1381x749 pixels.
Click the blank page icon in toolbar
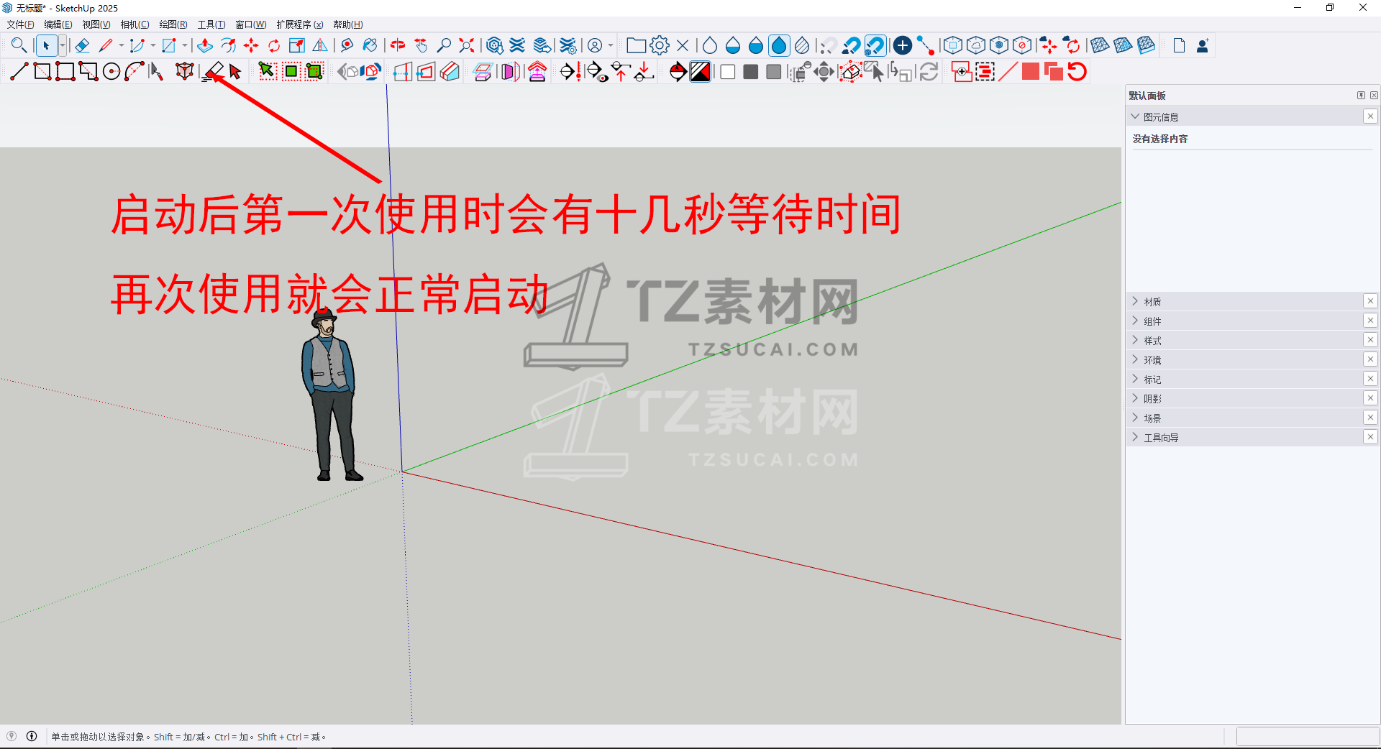[1179, 46]
